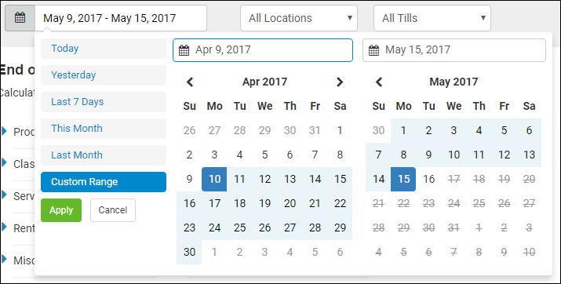The height and width of the screenshot is (284, 561).
Task: Expand the Rent section triangle
Action: pyautogui.click(x=4, y=227)
